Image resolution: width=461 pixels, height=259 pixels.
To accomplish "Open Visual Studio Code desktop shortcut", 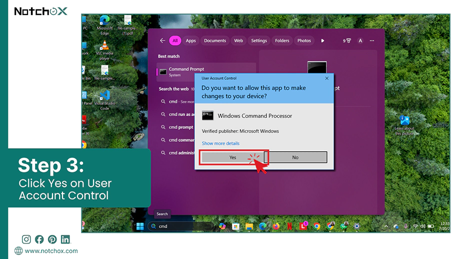I will [104, 100].
